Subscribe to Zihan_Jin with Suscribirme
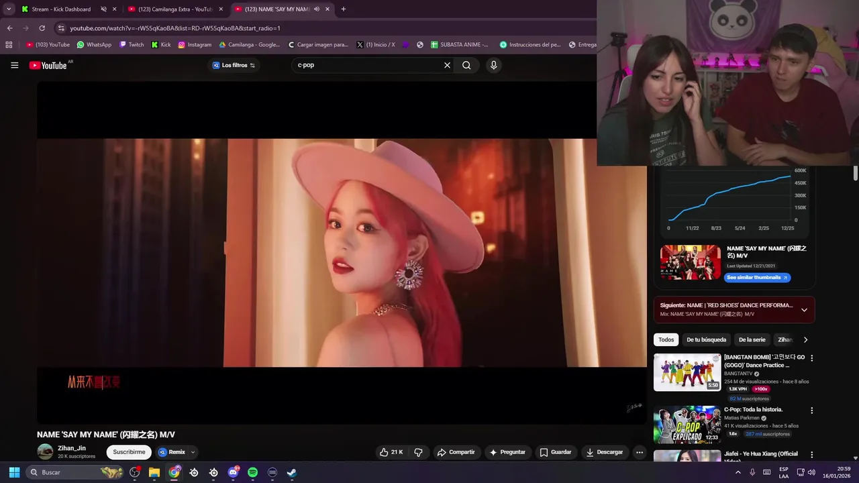The height and width of the screenshot is (483, 859). (129, 452)
